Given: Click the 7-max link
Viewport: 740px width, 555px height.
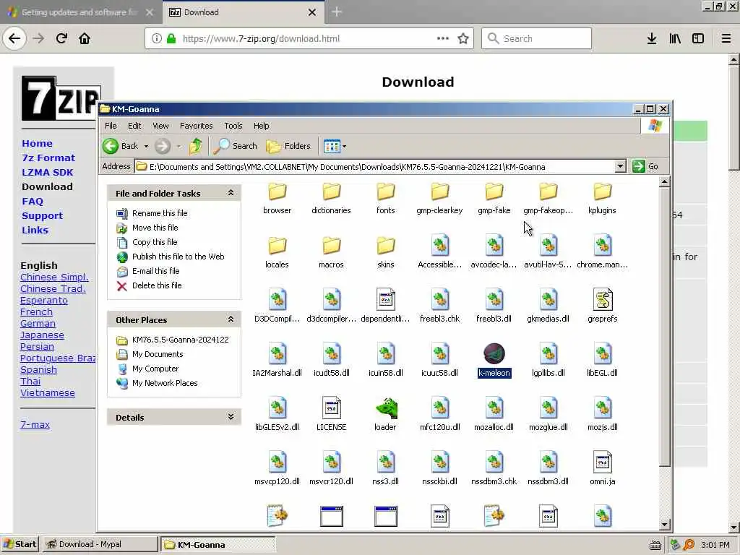Looking at the screenshot, I should click(35, 425).
